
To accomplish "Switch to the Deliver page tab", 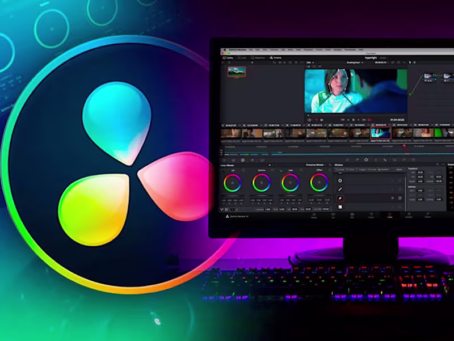I will [427, 216].
